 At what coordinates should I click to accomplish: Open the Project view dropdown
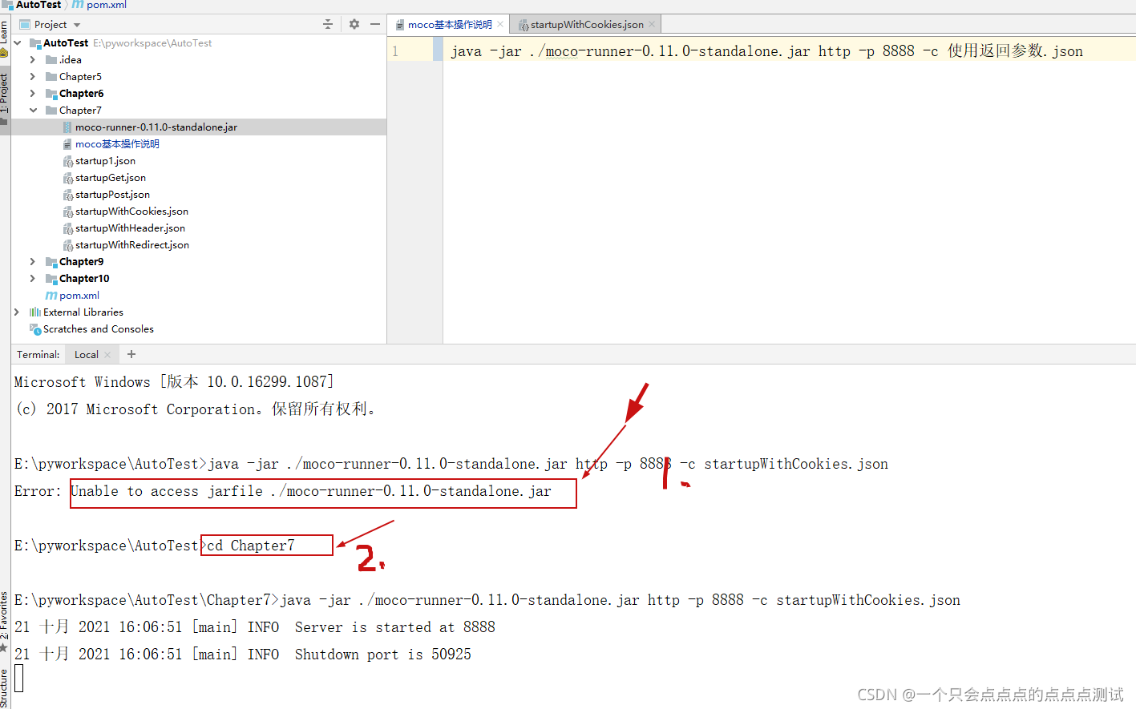click(77, 25)
